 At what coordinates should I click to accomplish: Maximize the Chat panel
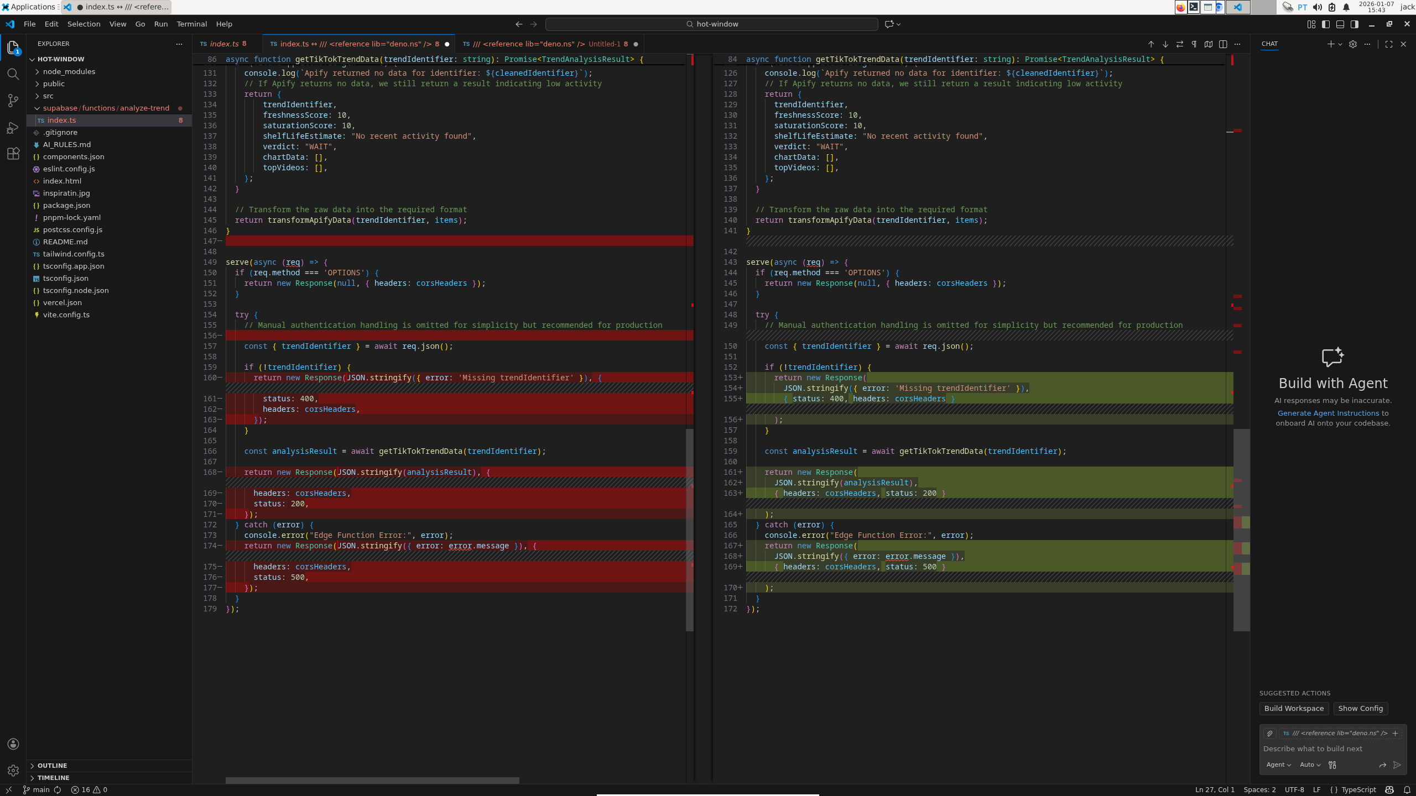point(1389,44)
